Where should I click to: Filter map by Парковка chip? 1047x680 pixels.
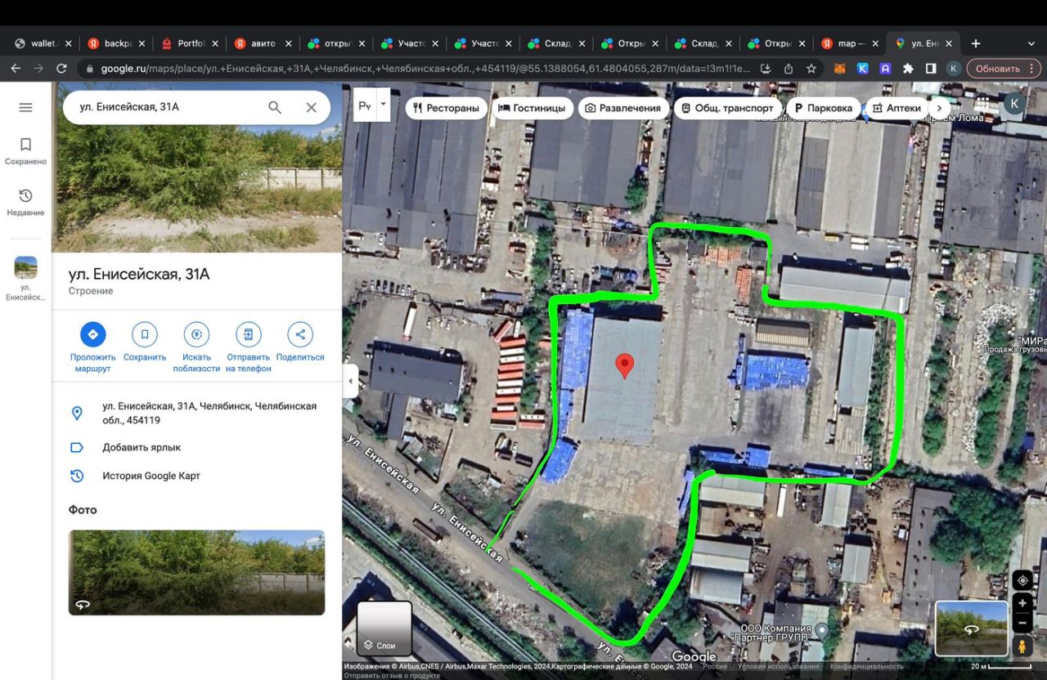click(x=823, y=108)
